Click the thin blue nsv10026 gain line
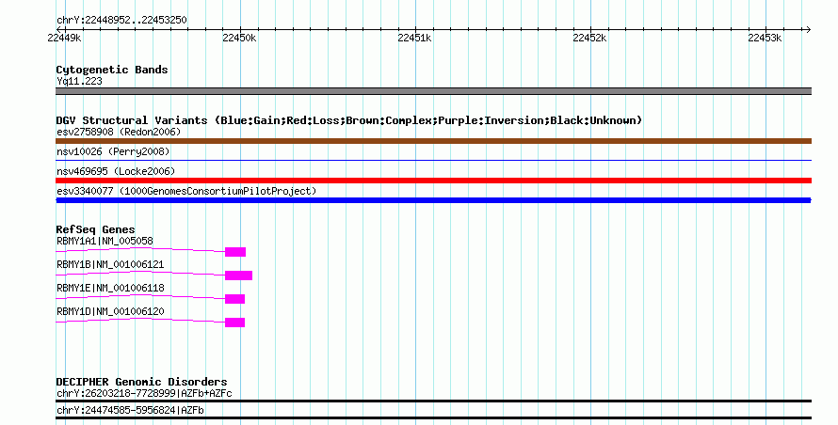 point(433,160)
